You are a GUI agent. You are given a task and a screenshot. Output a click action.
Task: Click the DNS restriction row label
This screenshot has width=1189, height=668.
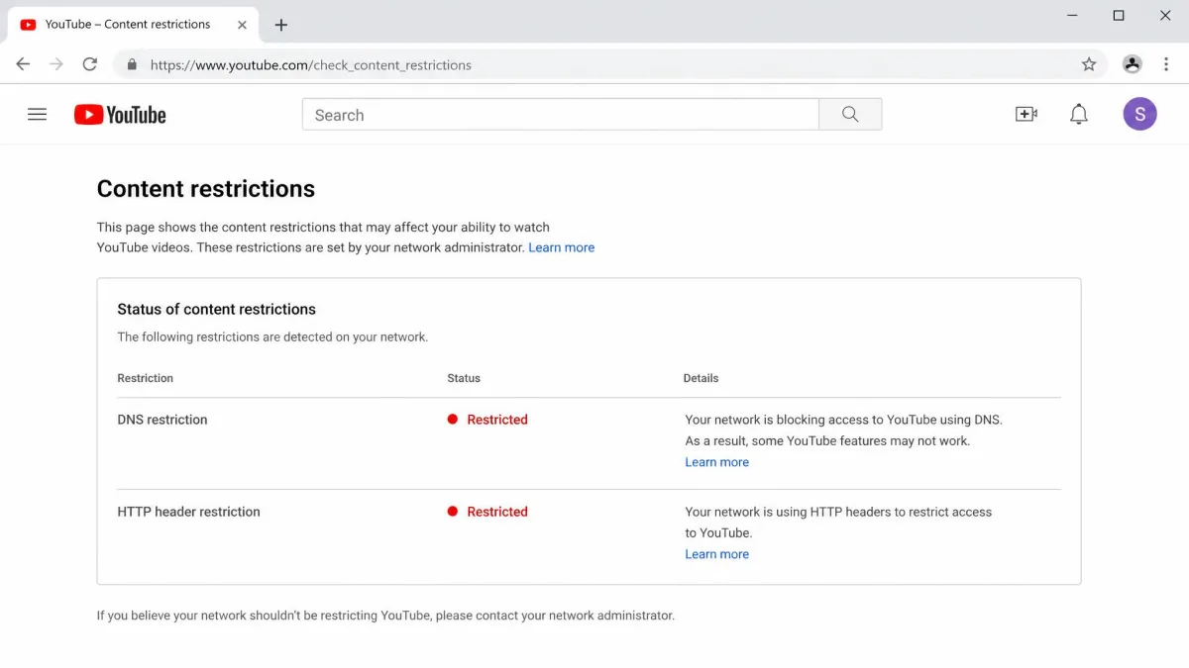click(162, 420)
